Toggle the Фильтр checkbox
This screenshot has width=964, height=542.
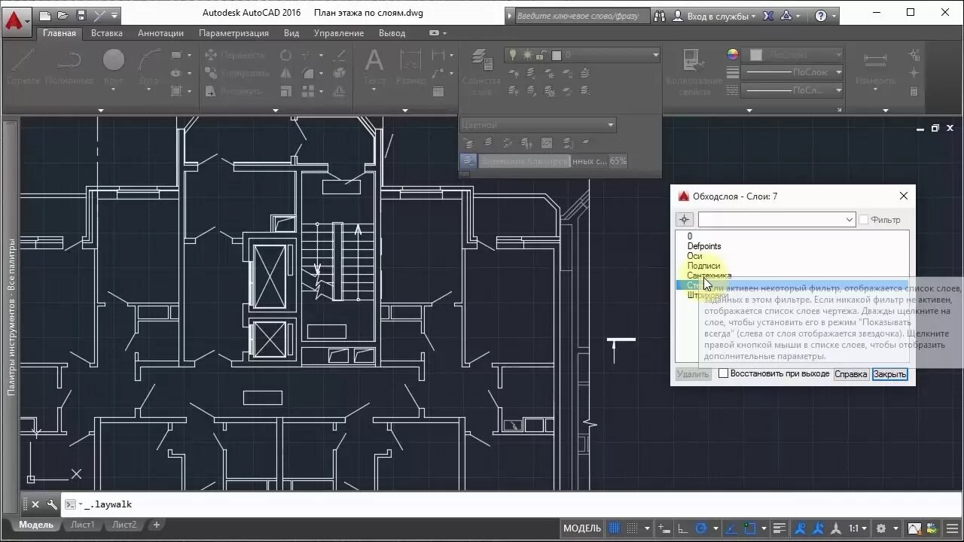[864, 220]
